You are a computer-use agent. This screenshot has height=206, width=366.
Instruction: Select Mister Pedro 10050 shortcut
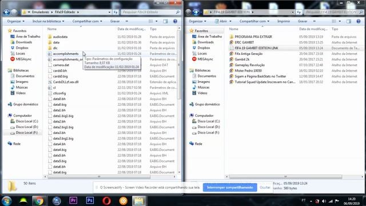pos(248,71)
